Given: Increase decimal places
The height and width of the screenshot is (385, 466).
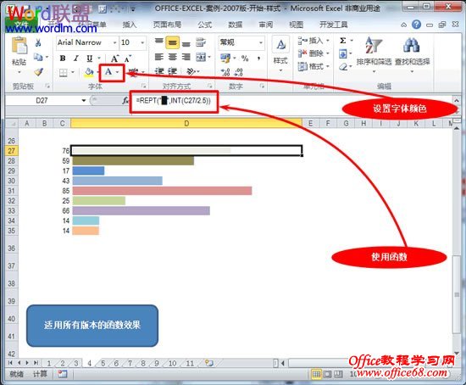Looking at the screenshot, I should (x=225, y=72).
